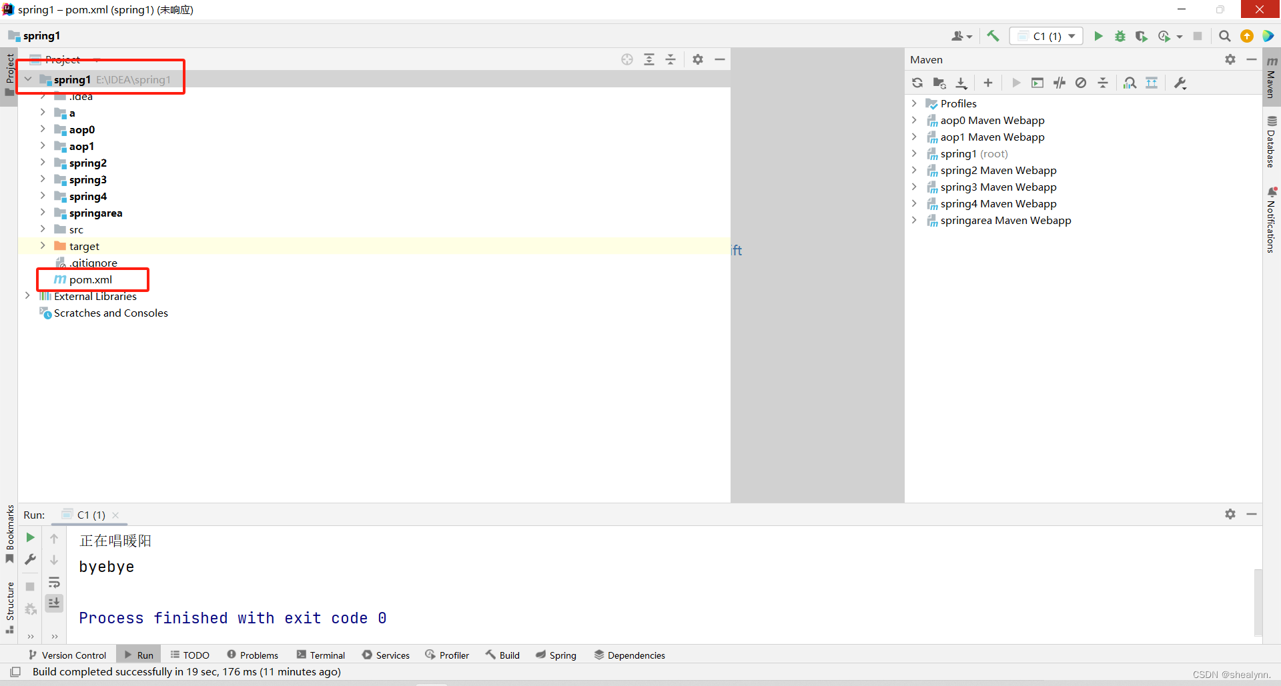Image resolution: width=1281 pixels, height=686 pixels.
Task: Rerun the program in the Run panel
Action: [x=30, y=537]
